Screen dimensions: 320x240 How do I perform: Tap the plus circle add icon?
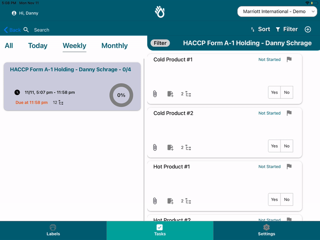[x=308, y=29]
